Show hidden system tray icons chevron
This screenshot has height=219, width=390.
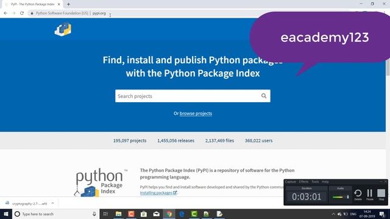[x=333, y=214]
